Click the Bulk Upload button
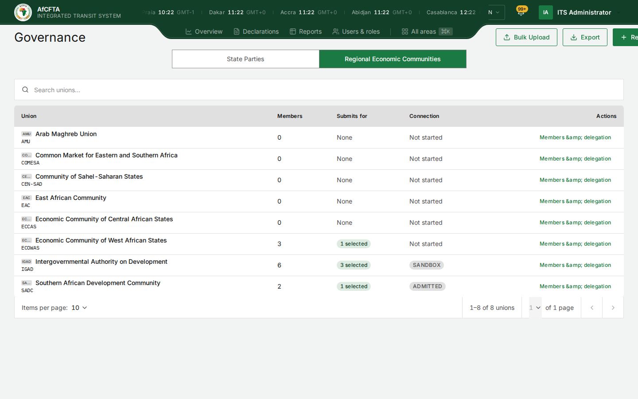The image size is (638, 399). click(x=526, y=37)
